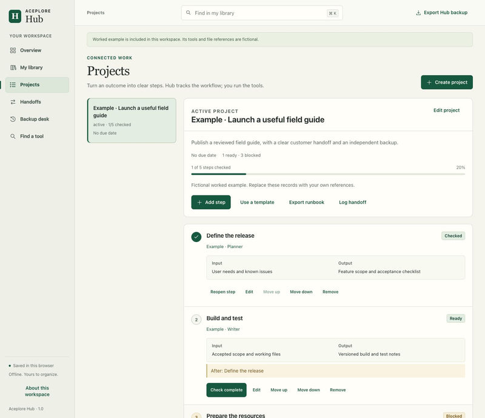Click the '20%' progress value
This screenshot has height=418, width=485.
[461, 167]
